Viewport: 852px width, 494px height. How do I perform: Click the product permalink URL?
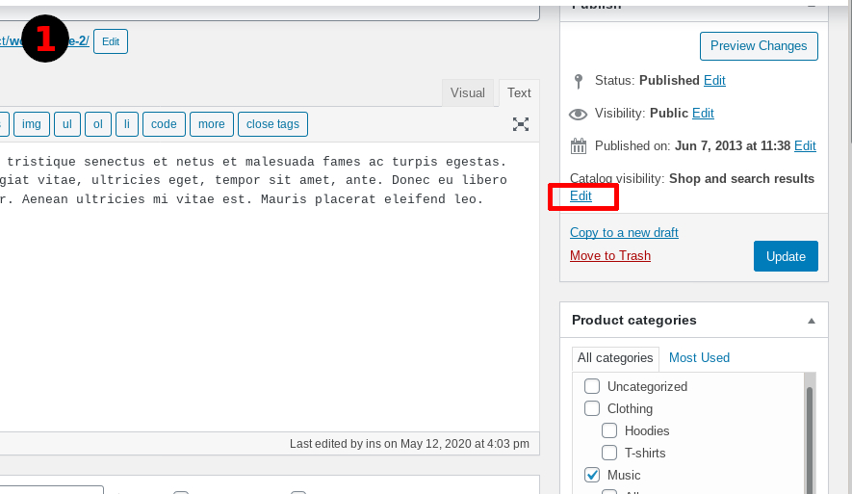(x=44, y=41)
